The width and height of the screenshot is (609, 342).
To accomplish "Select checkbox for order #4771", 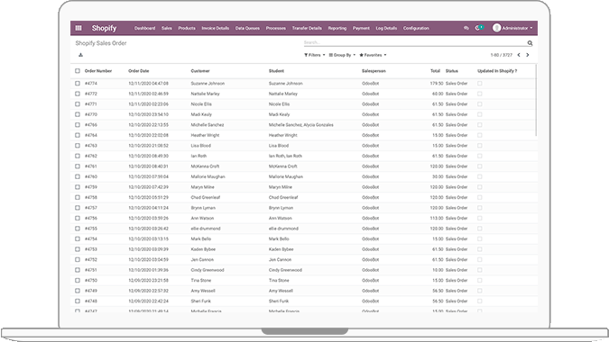I will pyautogui.click(x=78, y=104).
